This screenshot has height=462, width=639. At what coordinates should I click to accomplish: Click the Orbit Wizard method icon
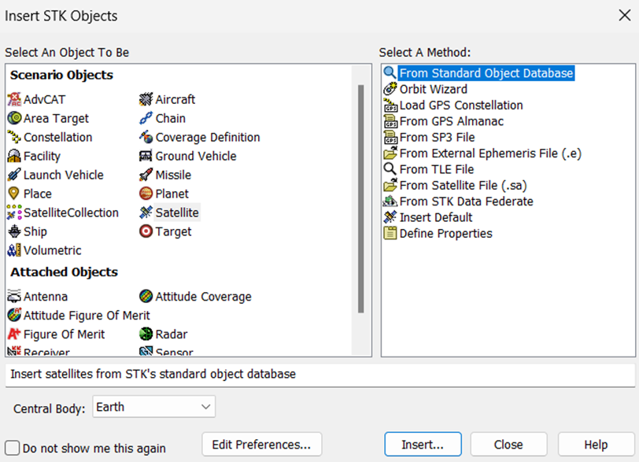pos(390,89)
